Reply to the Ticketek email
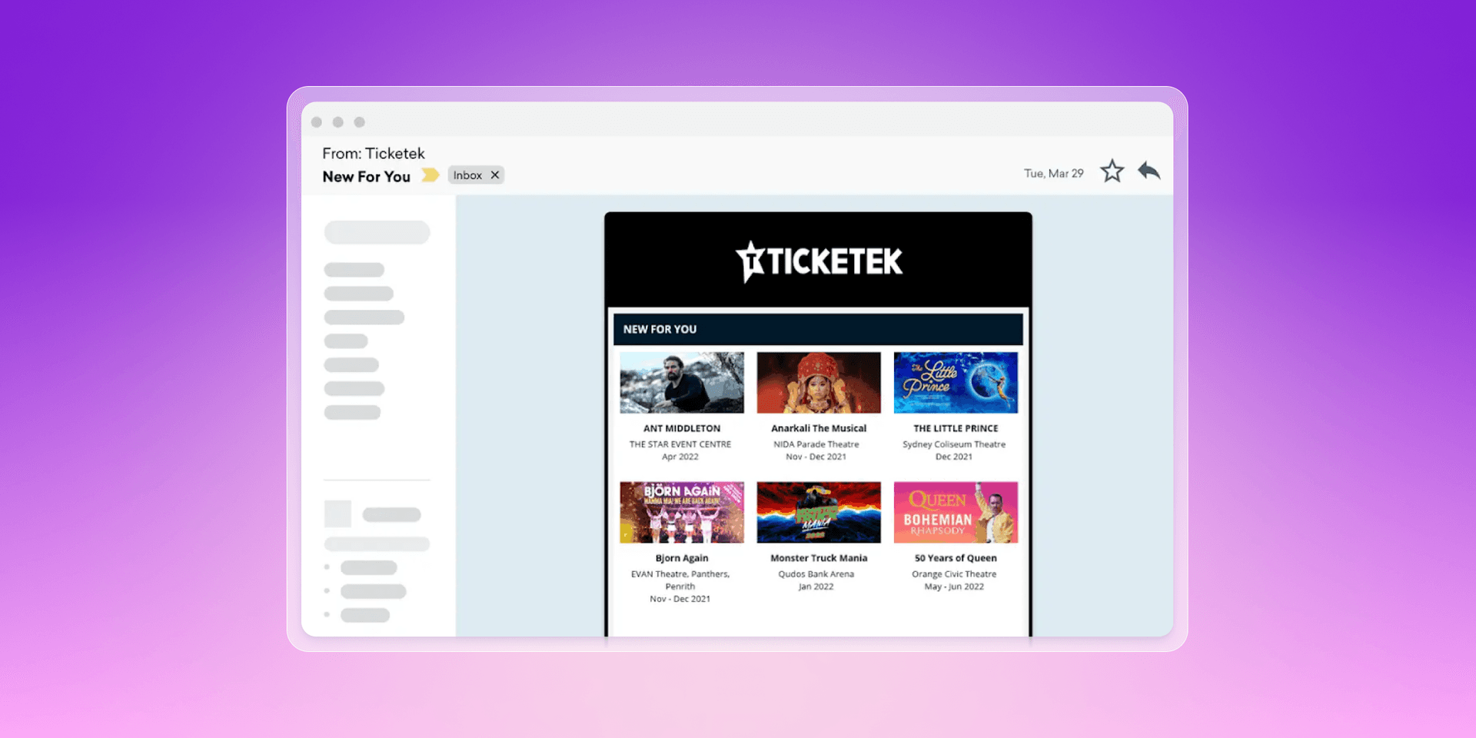1476x738 pixels. coord(1149,171)
